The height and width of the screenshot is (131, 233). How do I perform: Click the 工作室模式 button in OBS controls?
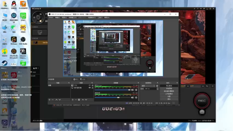tap(169, 94)
